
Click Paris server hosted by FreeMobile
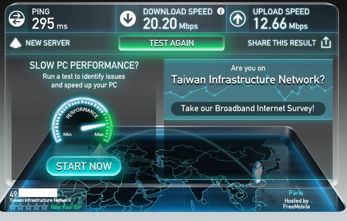point(296,200)
